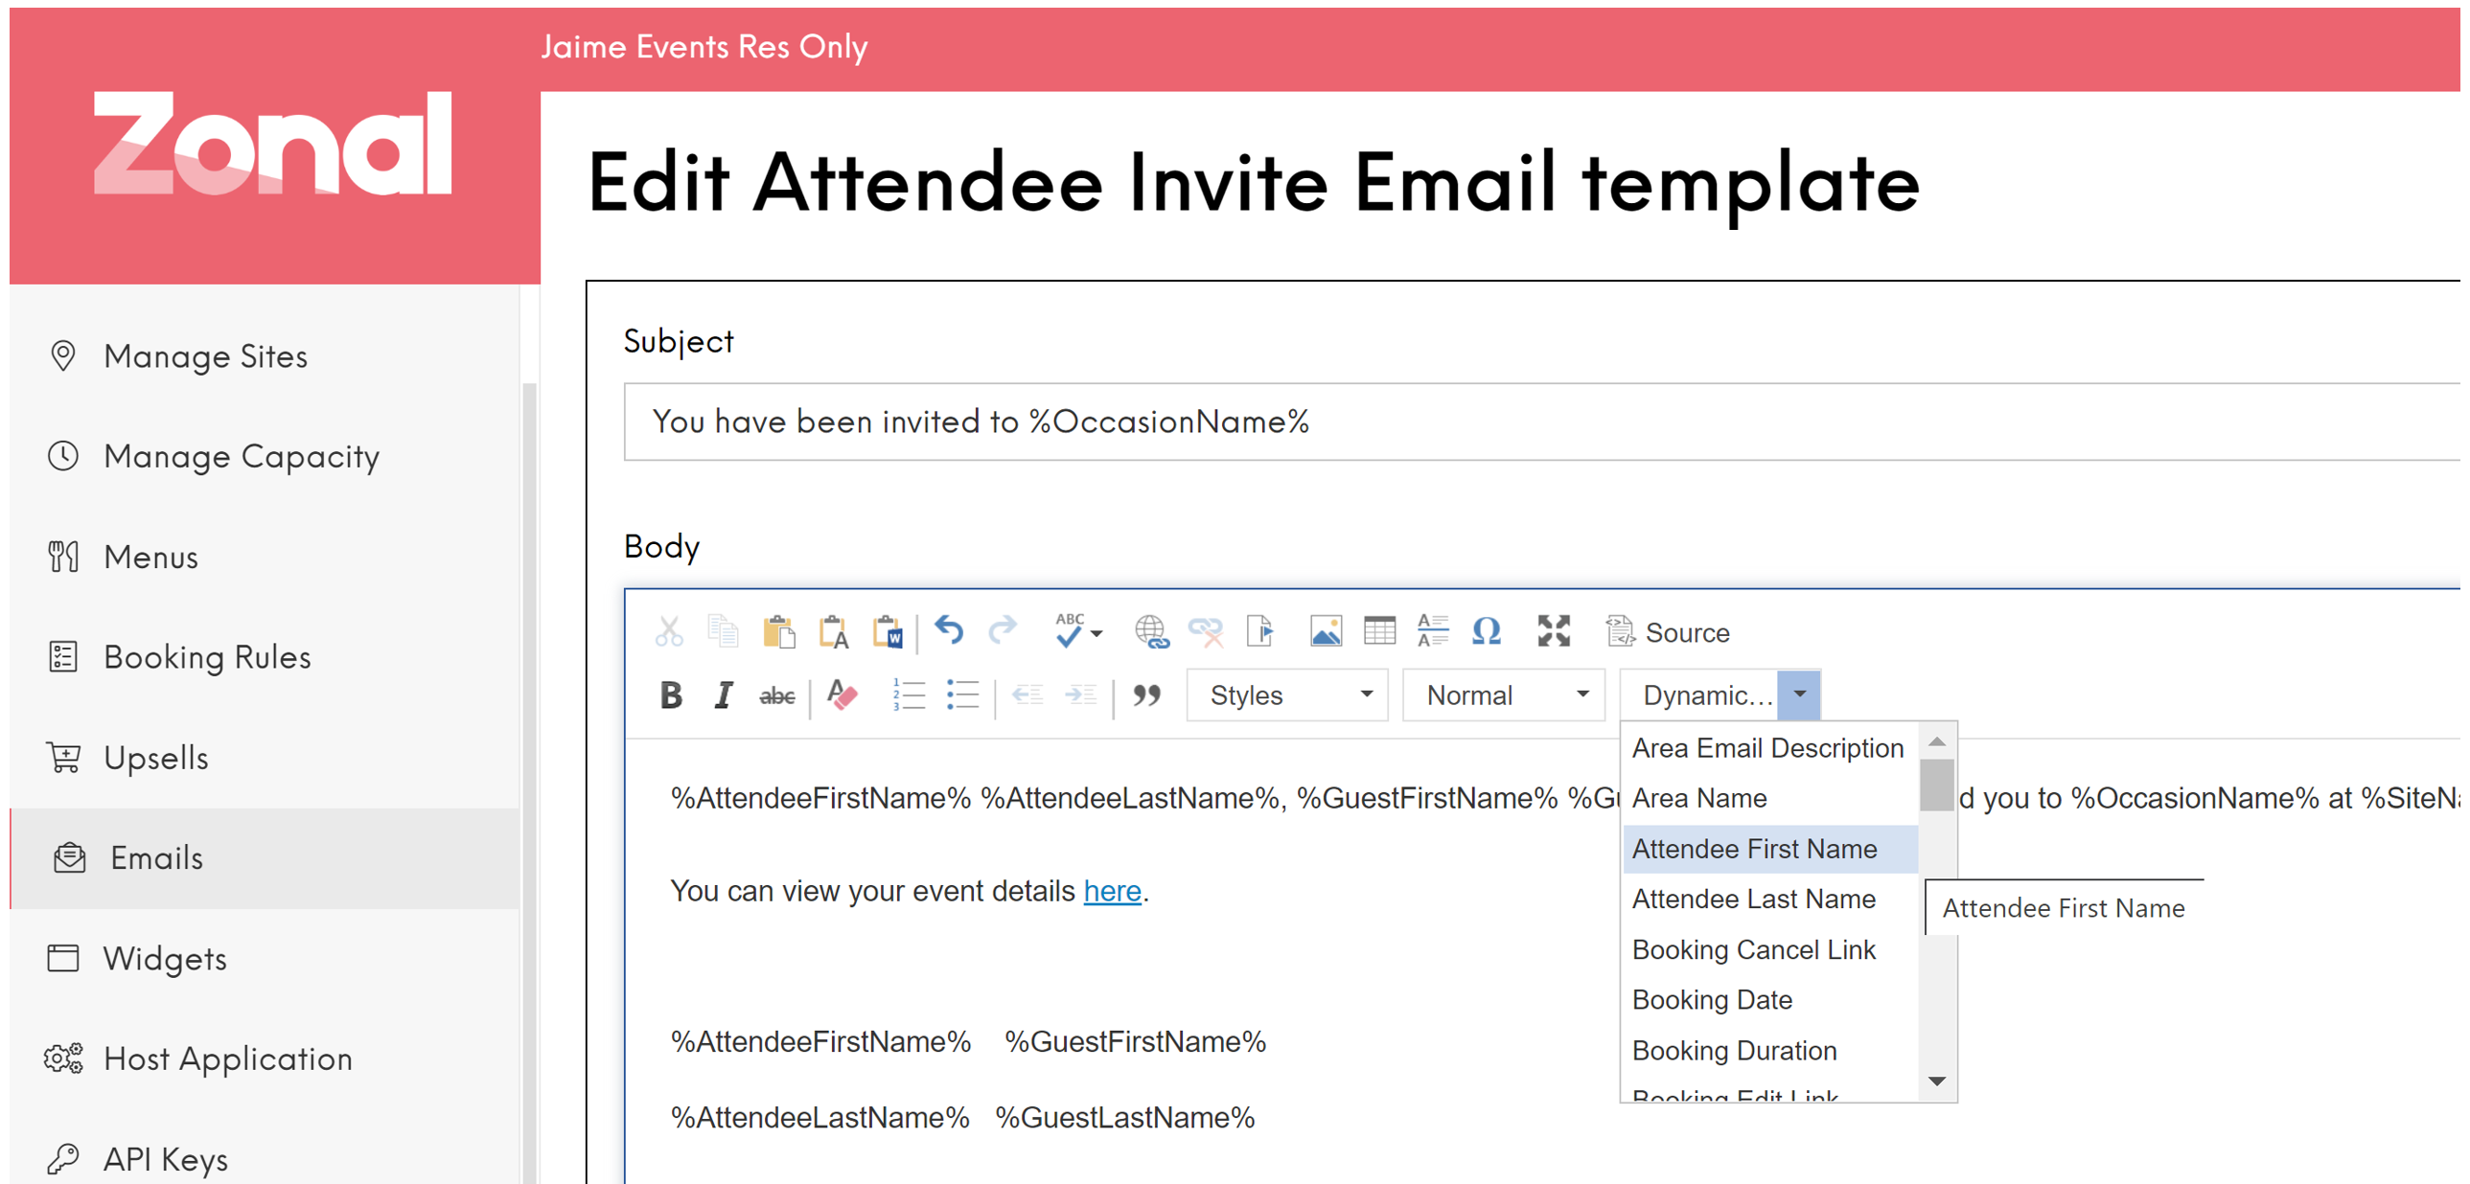The image size is (2470, 1184).
Task: Pick Booking Date option
Action: pos(1770,999)
